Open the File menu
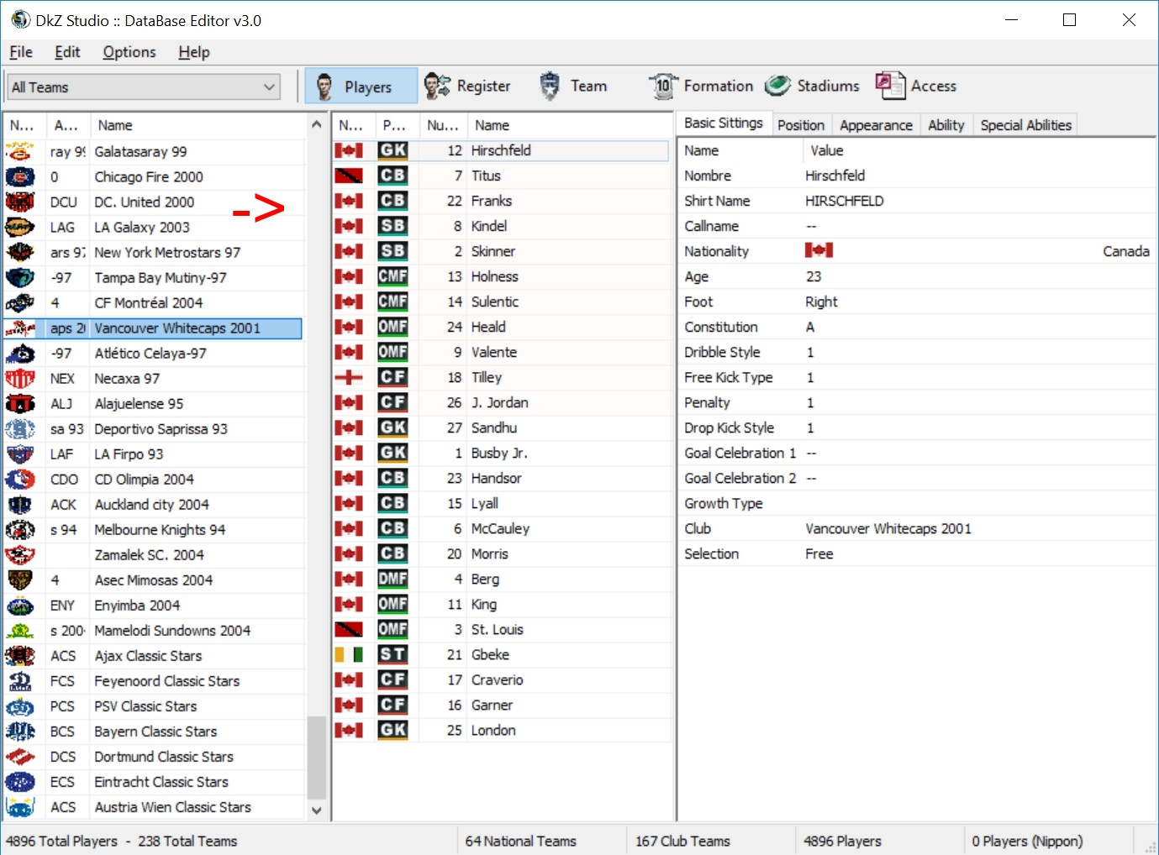This screenshot has height=855, width=1159. (x=21, y=52)
